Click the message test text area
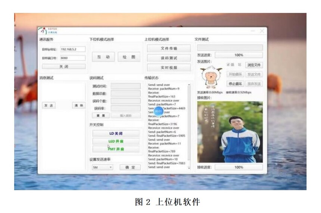 tap(63, 91)
